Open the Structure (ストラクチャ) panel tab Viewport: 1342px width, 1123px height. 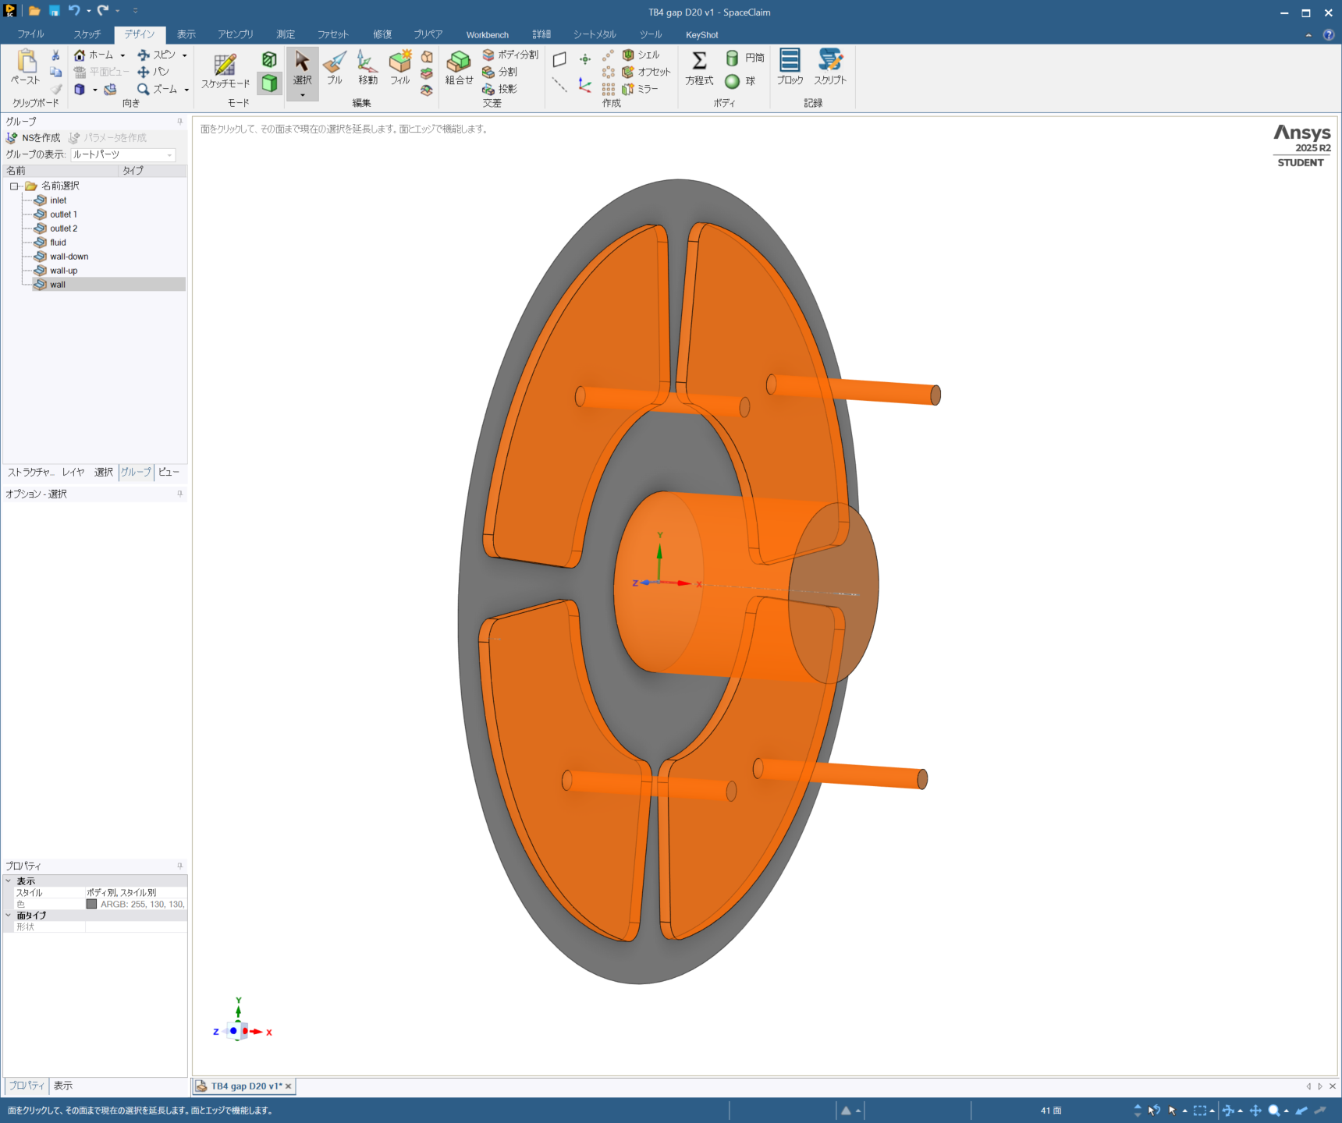tap(30, 472)
